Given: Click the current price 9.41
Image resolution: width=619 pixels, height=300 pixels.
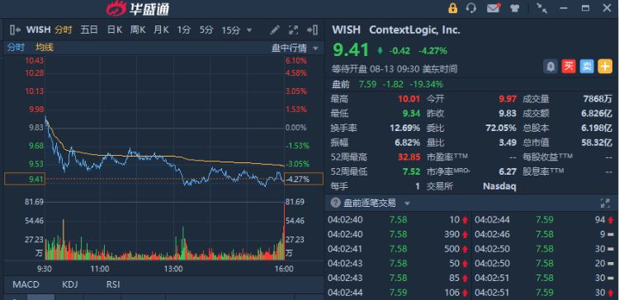Looking at the screenshot, I should pyautogui.click(x=351, y=50).
